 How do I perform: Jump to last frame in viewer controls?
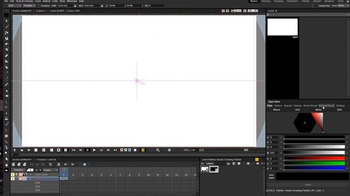(x=115, y=150)
